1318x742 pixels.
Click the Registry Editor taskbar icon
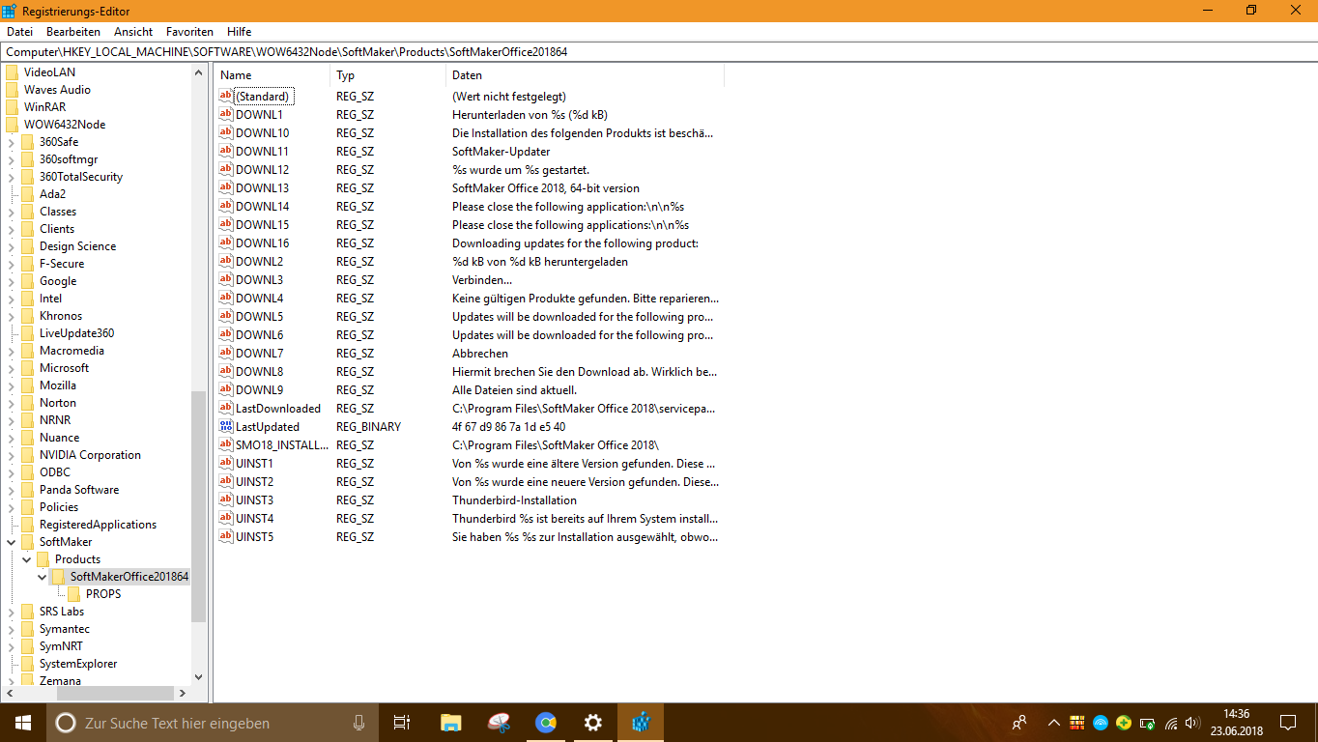coord(641,723)
